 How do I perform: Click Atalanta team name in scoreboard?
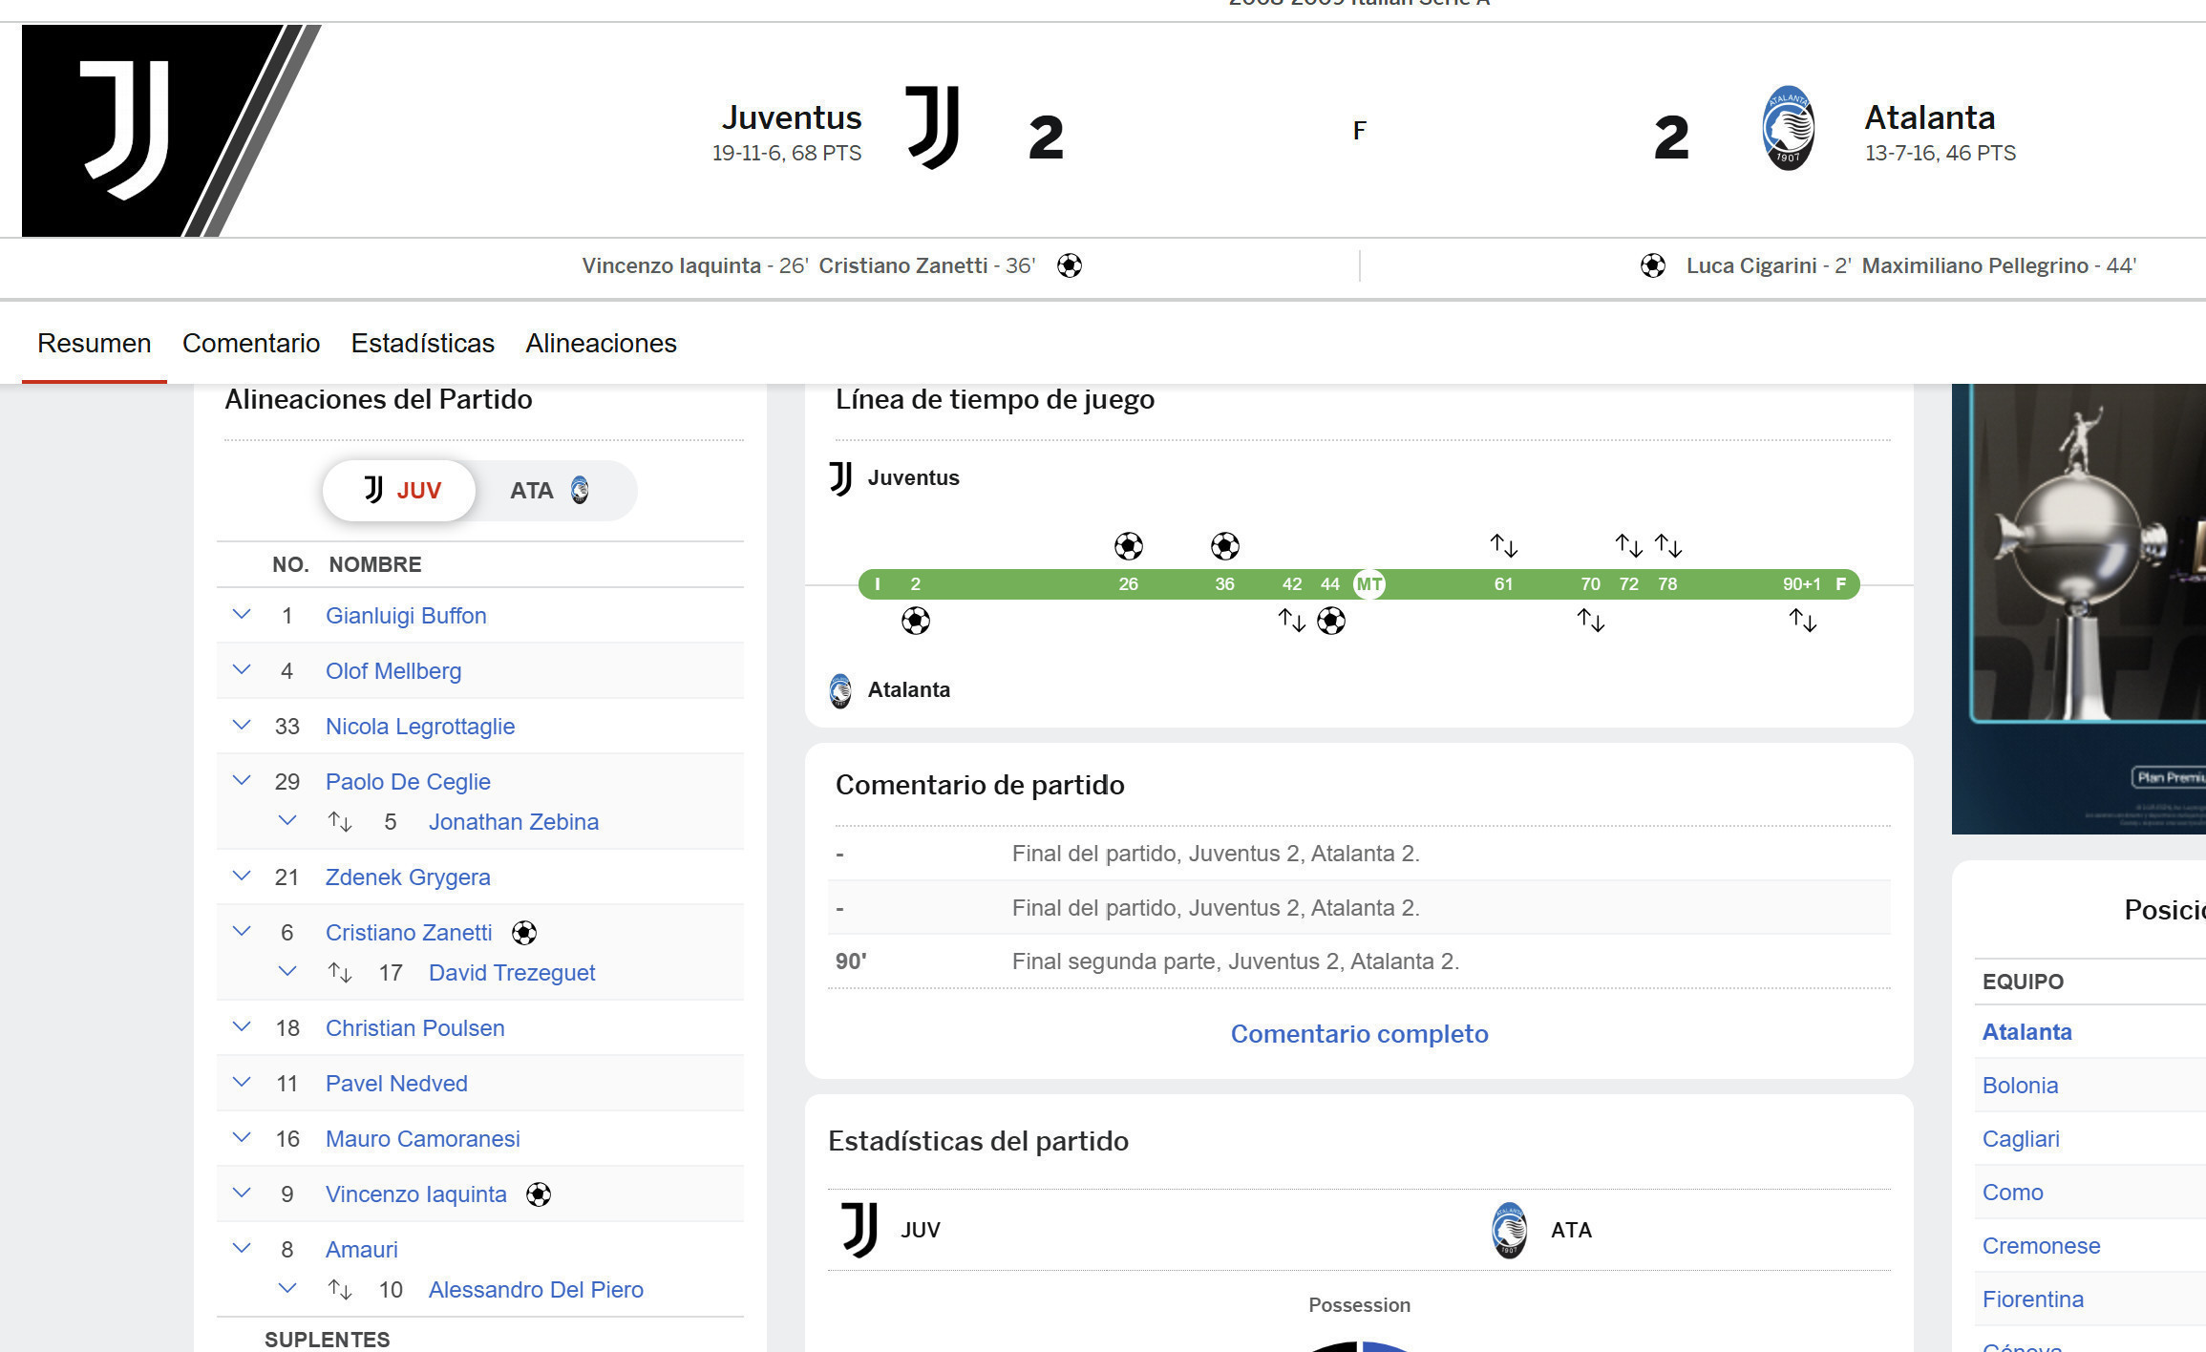point(1930,117)
